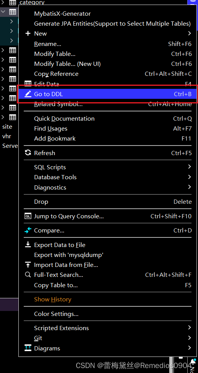Screen dimensions: 198x373
Task: Click the QL icon for Jump to Query Console
Action: pos(28,216)
